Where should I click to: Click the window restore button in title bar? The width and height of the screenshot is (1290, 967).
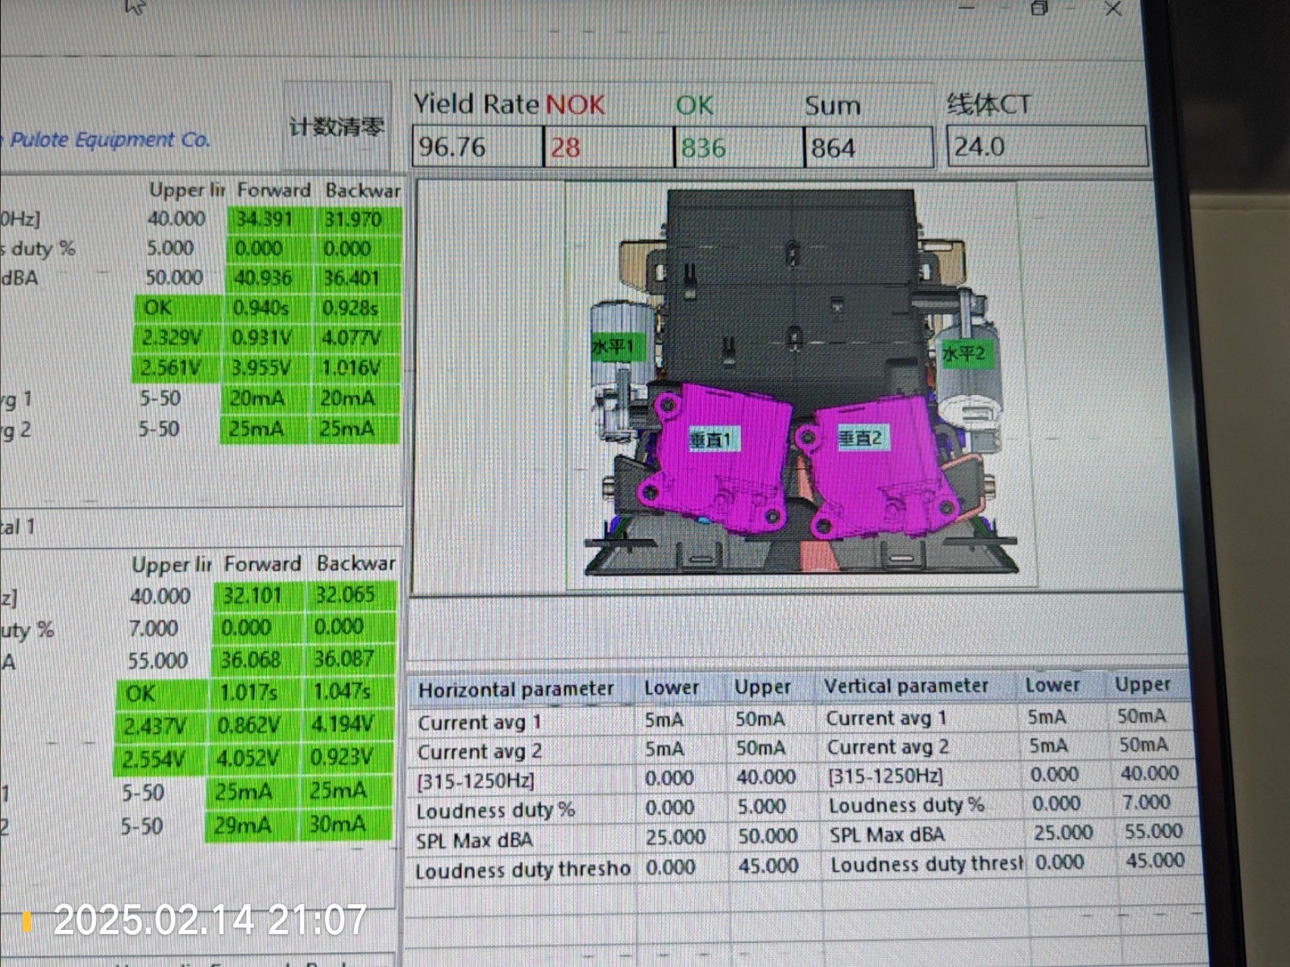click(1039, 9)
